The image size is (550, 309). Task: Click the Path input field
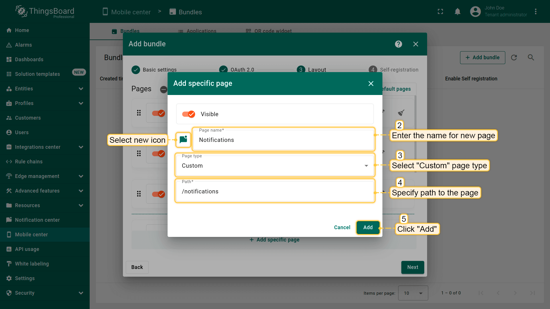[275, 191]
